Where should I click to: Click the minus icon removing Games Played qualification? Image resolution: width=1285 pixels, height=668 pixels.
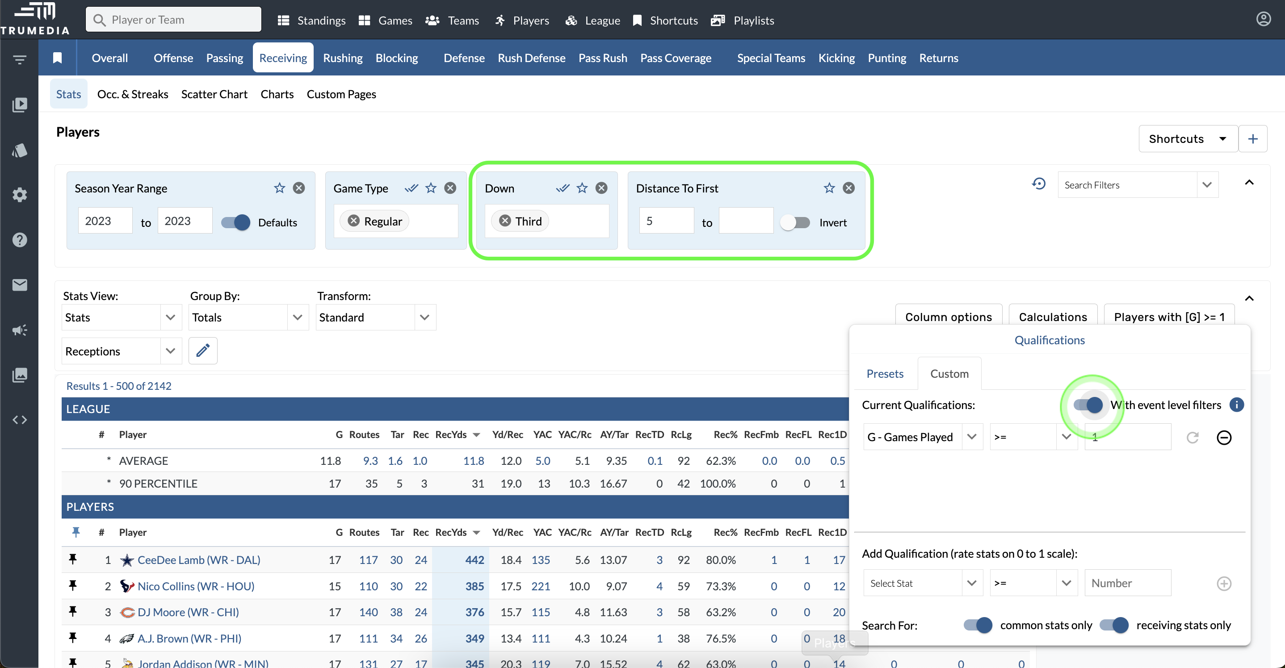[x=1224, y=437]
